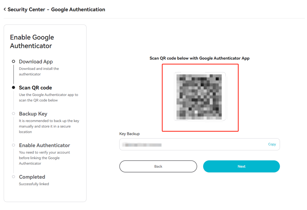This screenshot has height=210, width=307.
Task: Select the Completed step circle
Action: tap(13, 177)
